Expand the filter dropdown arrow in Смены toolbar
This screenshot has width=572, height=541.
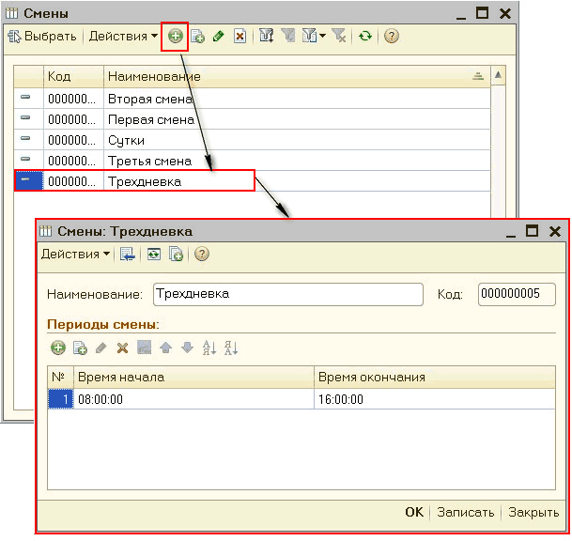point(322,37)
